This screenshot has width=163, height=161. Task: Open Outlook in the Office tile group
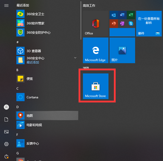coord(114,15)
